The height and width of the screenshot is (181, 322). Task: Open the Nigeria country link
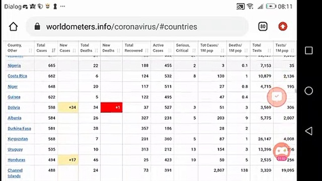click(x=14, y=66)
